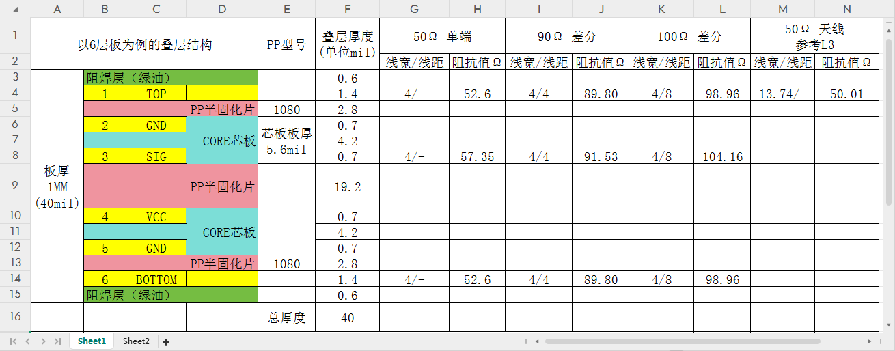Select the 104.16 impedance value
This screenshot has width=895, height=351.
(x=722, y=156)
